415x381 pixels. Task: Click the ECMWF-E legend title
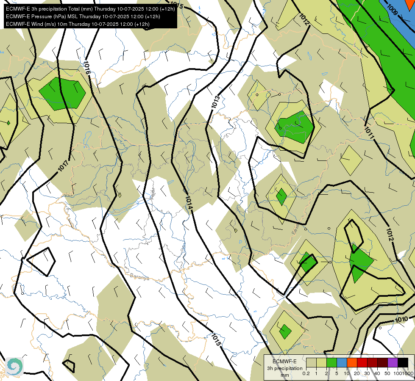(x=284, y=362)
